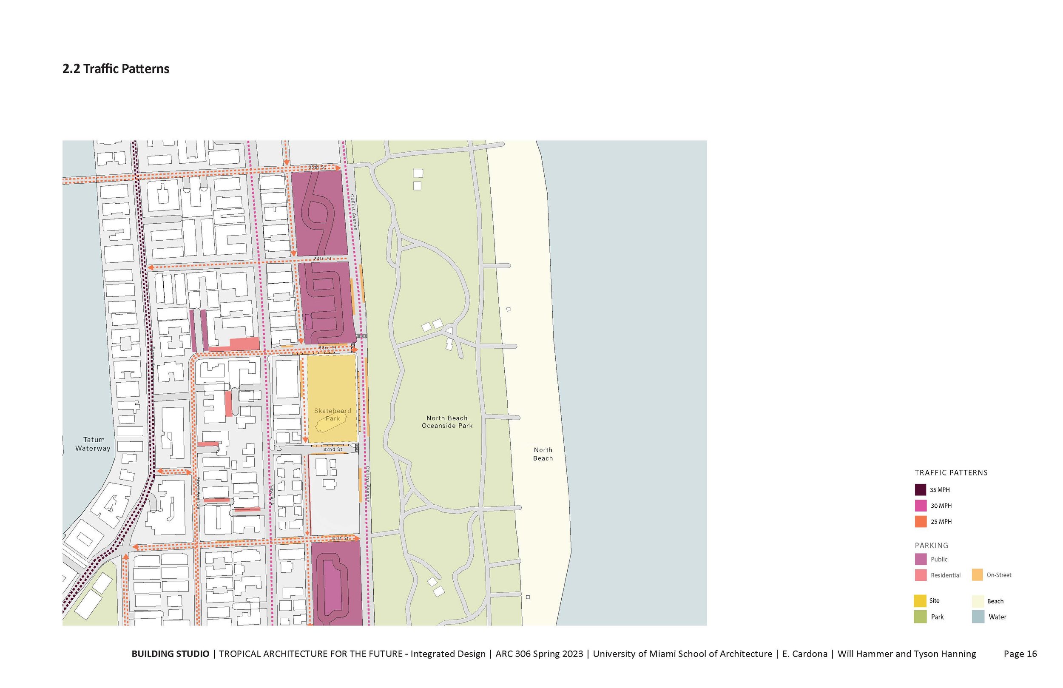Click the Public parking legend swatch
The image size is (1063, 688).
(920, 559)
